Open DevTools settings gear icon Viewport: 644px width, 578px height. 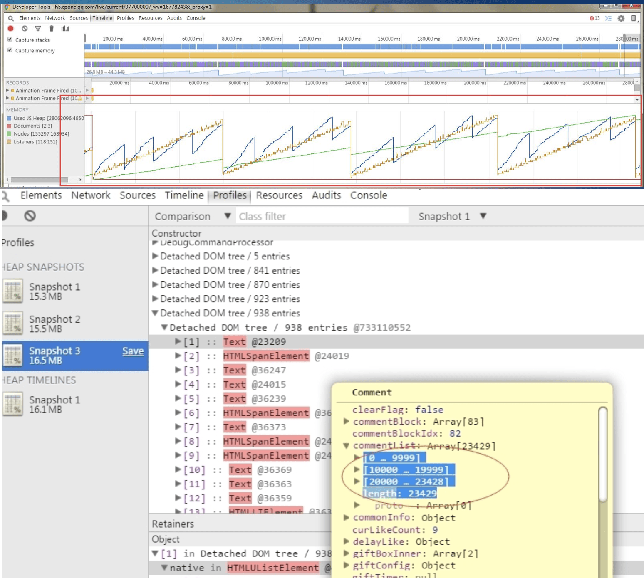pos(621,18)
